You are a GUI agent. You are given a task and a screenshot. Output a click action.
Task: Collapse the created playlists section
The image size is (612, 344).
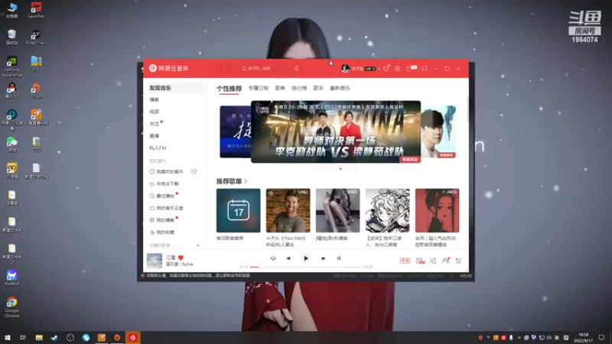pos(161,245)
